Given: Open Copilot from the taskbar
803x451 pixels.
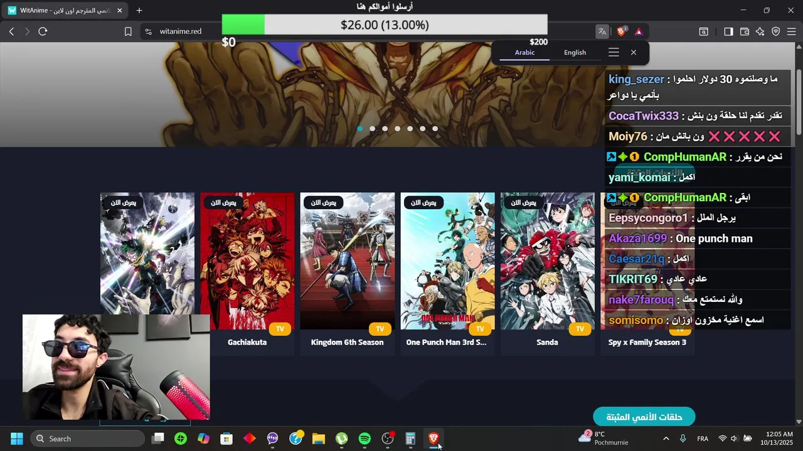Looking at the screenshot, I should click(203, 438).
